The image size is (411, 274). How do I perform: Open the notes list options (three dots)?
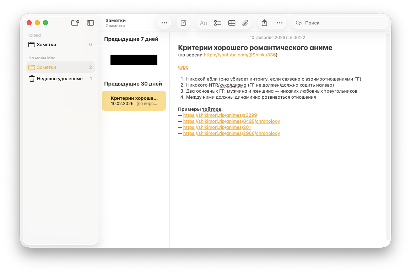pyautogui.click(x=164, y=23)
